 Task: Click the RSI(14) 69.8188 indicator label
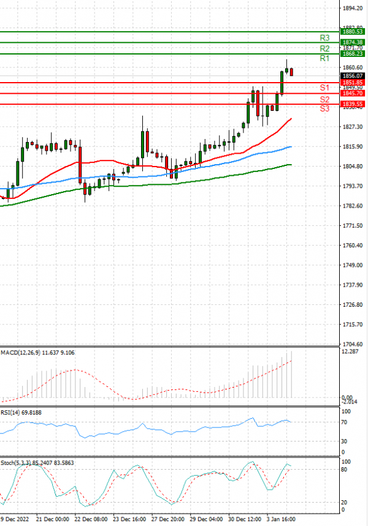pyautogui.click(x=21, y=413)
